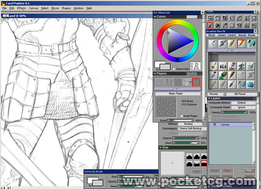The height and width of the screenshot is (189, 261).
Task: Select the Brush tool in Tools palette
Action: pyautogui.click(x=211, y=25)
